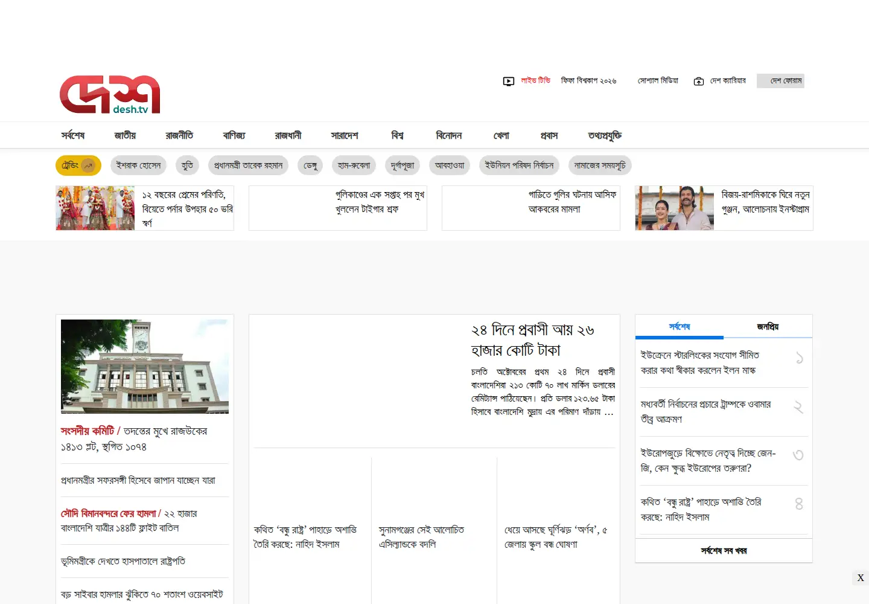Open প্রধানমন্ত্রীর সফরসঙ্গী হিসেবে জাপান যাচ্ছেন যারা
Viewport: 869px width, 604px height.
[138, 480]
